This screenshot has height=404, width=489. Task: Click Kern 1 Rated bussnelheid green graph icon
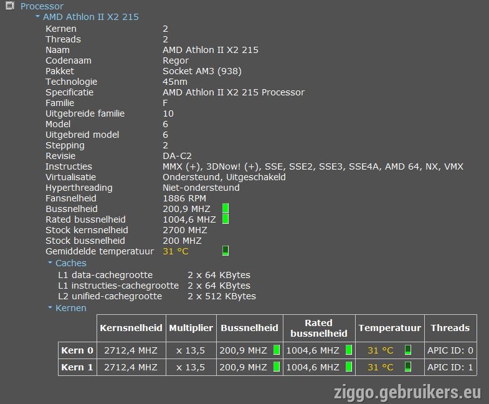coord(349,367)
